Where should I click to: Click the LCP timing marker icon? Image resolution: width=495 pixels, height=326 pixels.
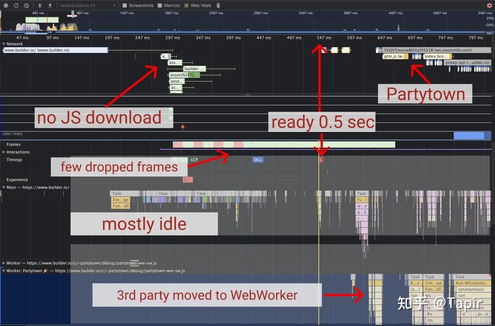click(194, 159)
